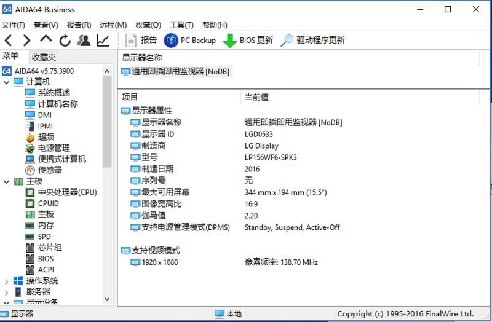
Task: Collapse the 计算机 tree node
Action: tap(7, 82)
